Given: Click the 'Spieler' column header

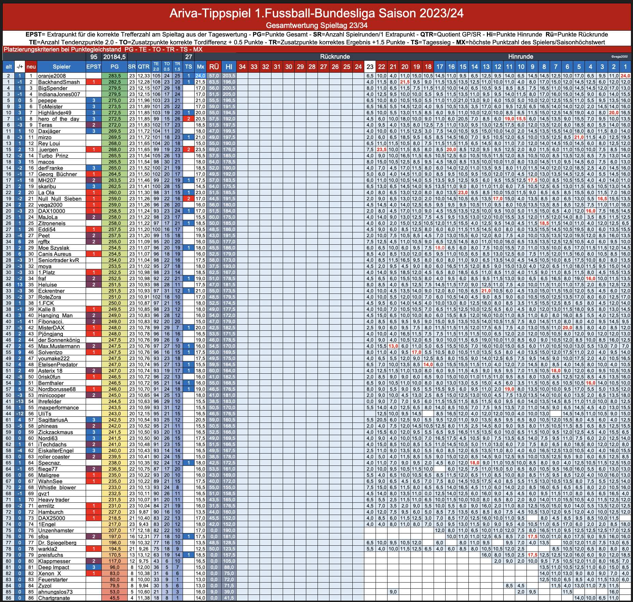Looking at the screenshot, I should tap(61, 67).
